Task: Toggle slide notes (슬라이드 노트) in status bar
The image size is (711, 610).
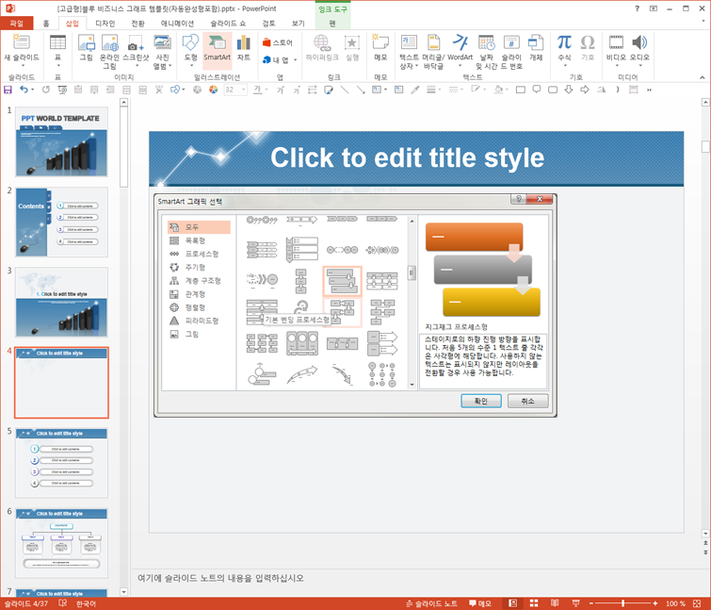Action: [x=431, y=603]
